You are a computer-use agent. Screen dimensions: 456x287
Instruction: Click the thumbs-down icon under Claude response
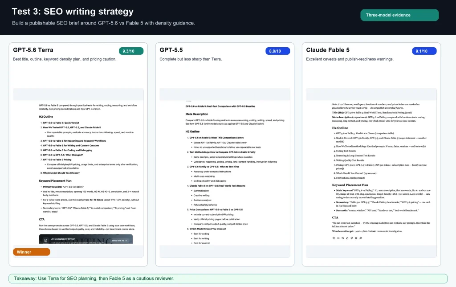pos(352,238)
